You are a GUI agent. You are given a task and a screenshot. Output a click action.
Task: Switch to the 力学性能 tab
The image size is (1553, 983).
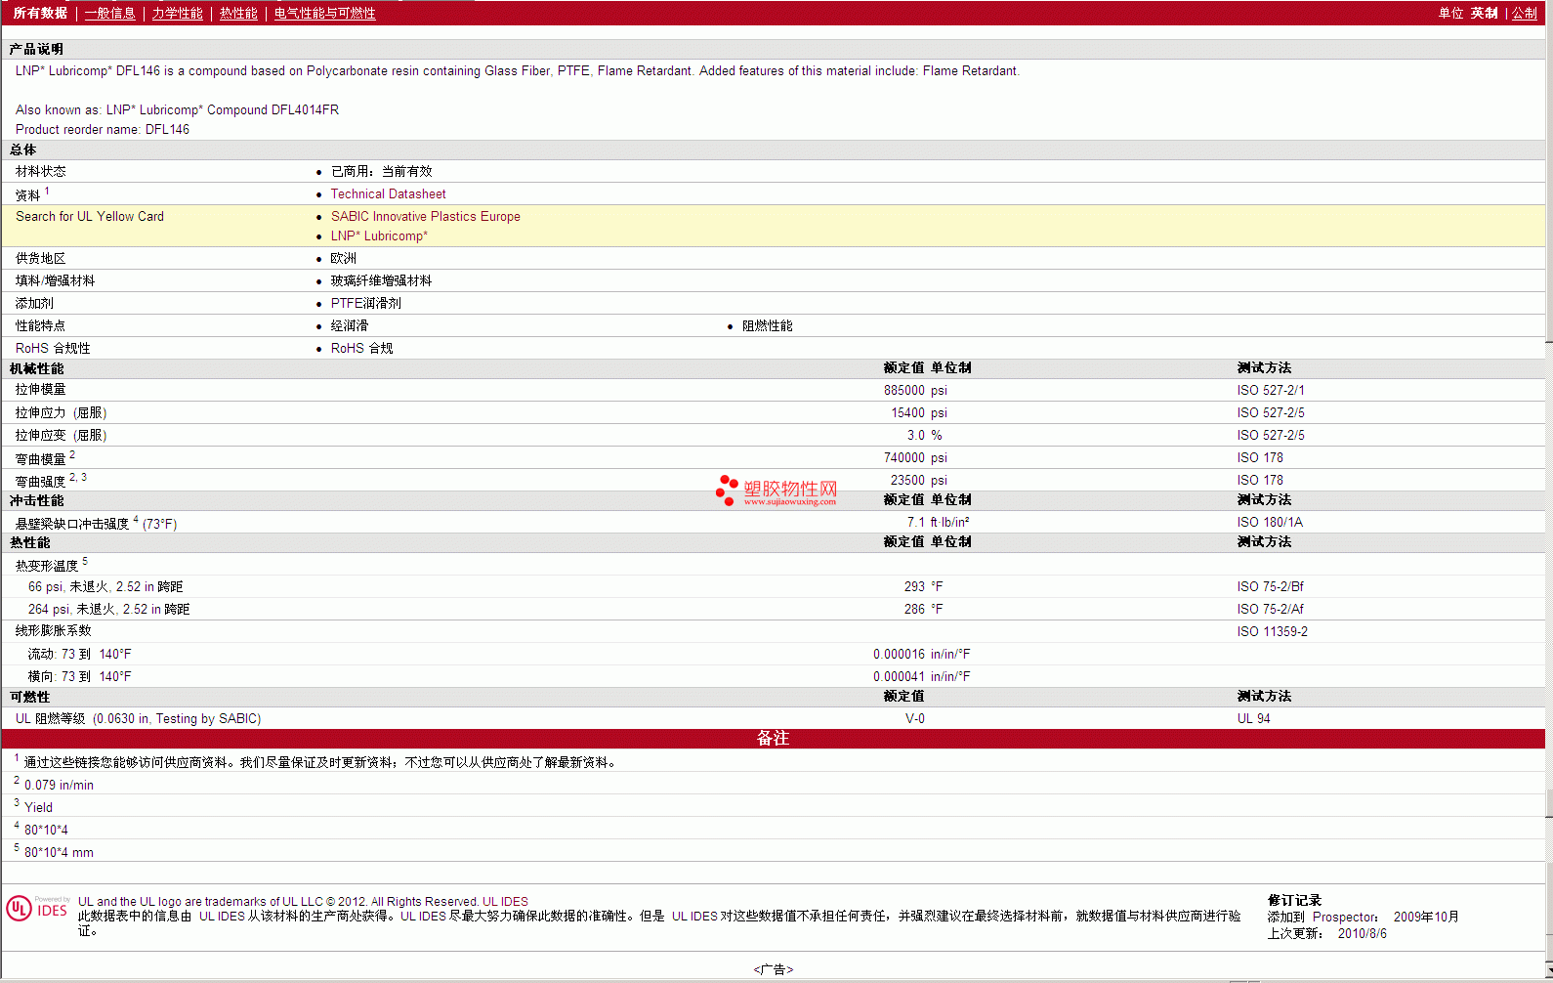[177, 13]
